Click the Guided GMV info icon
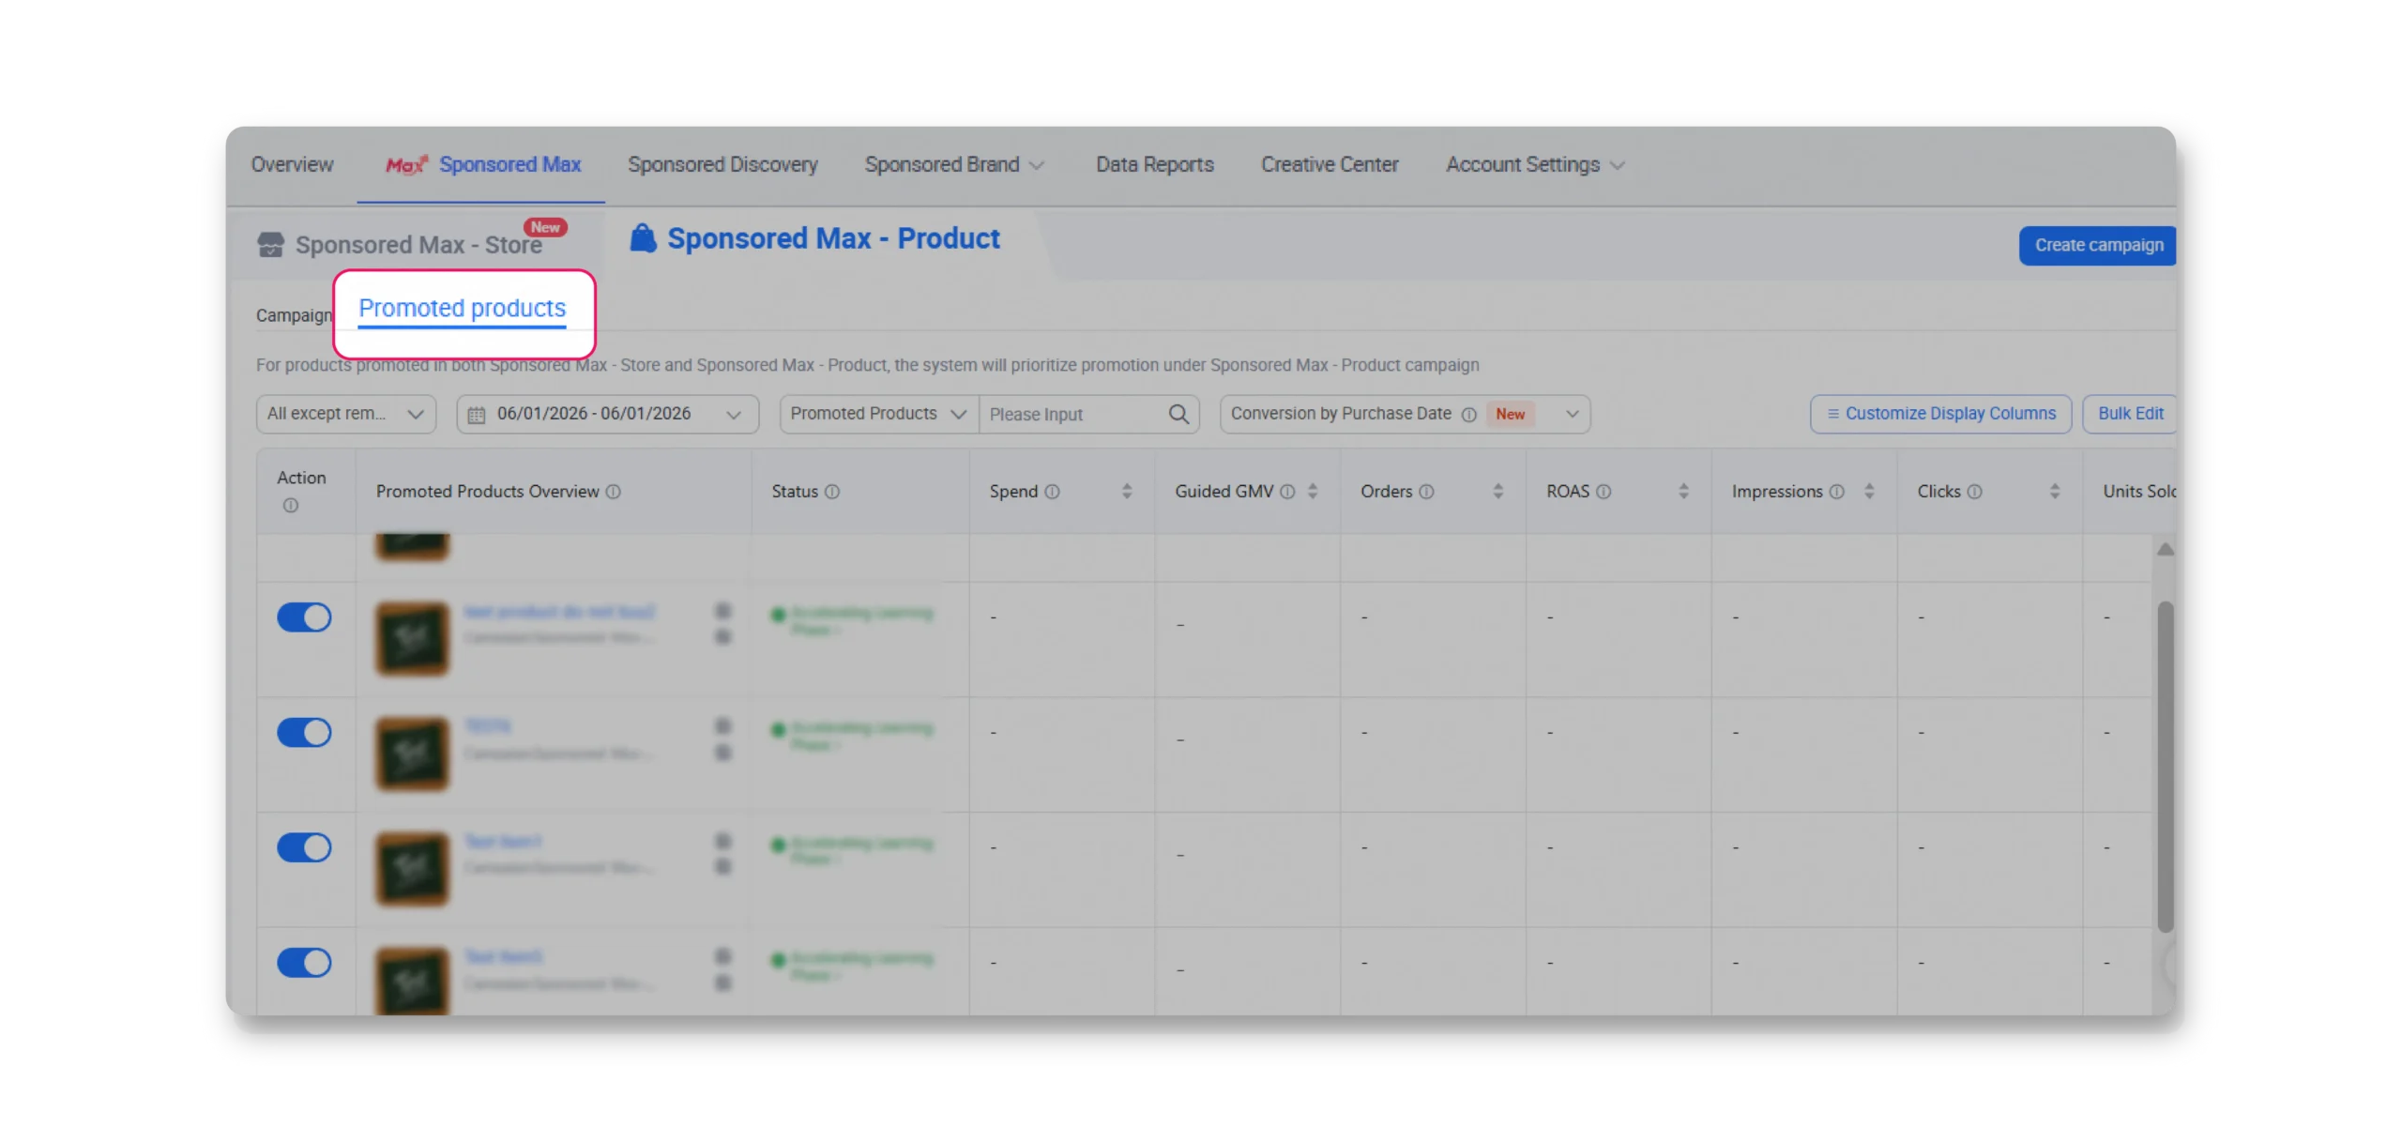The image size is (2402, 1142). click(1287, 492)
